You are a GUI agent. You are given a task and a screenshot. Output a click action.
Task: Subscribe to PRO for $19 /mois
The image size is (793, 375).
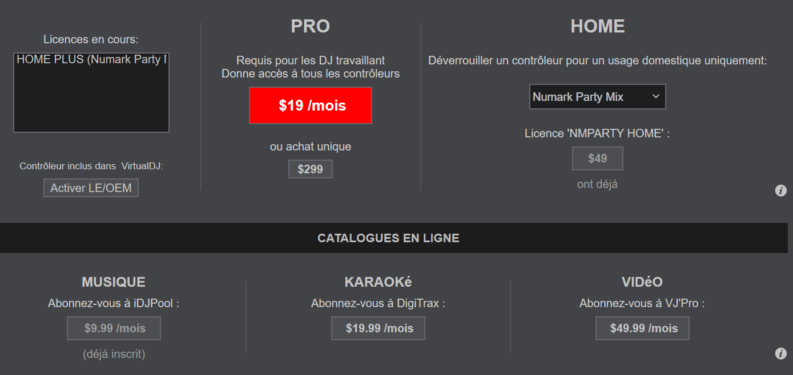311,105
